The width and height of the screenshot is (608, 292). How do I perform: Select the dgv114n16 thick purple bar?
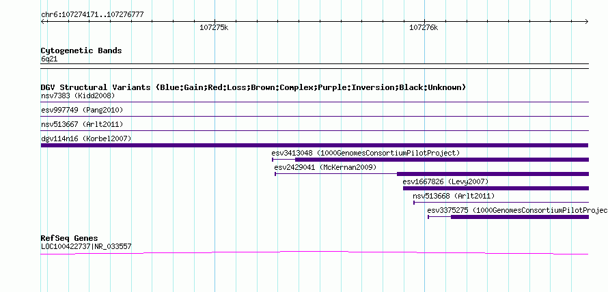314,145
